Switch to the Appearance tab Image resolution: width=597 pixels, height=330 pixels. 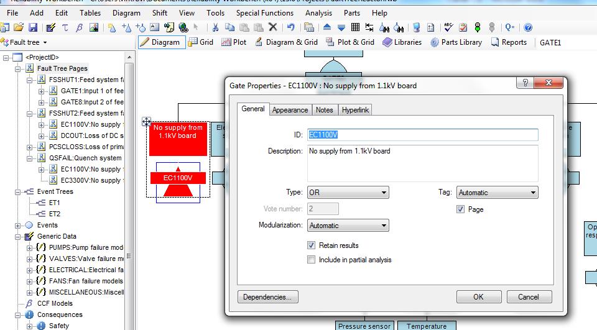[290, 110]
